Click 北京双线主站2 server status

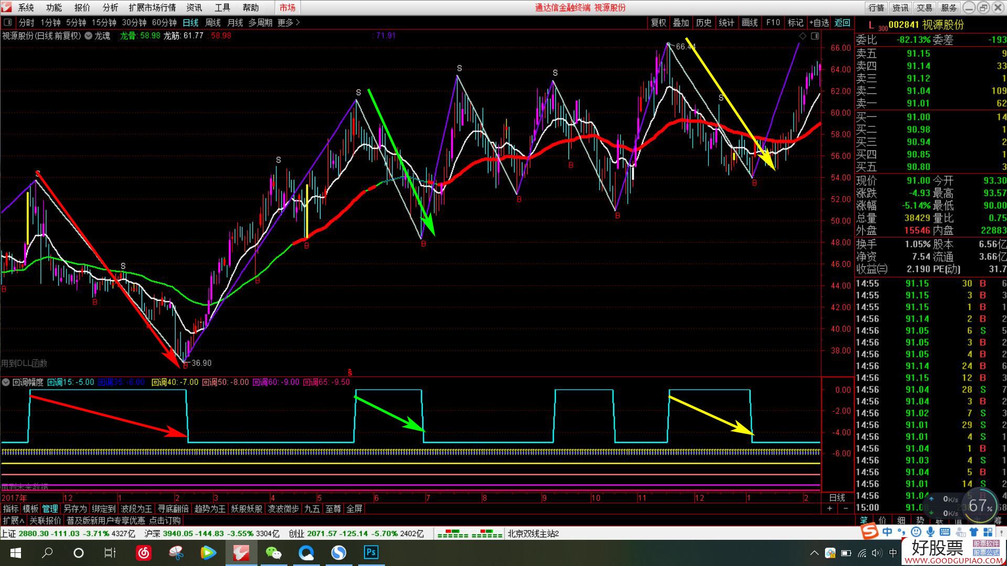pos(533,534)
